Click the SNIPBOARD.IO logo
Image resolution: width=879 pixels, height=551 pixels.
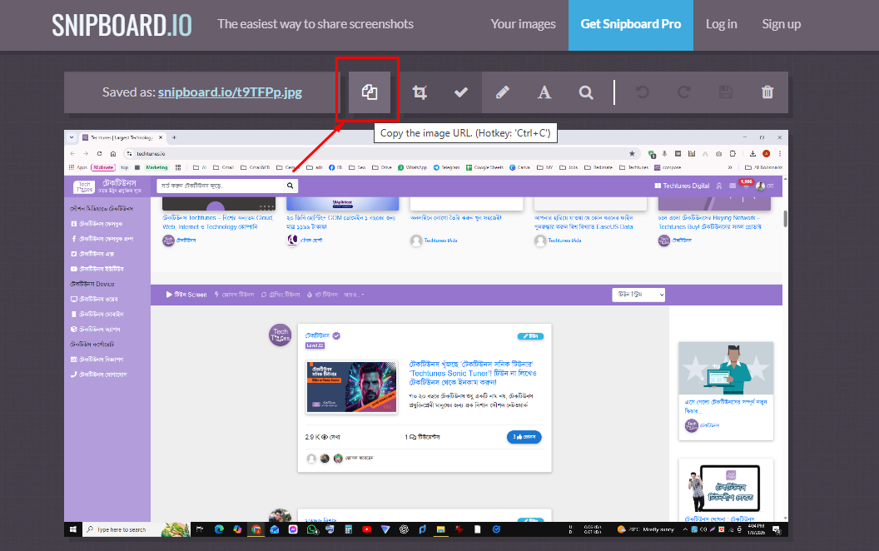click(x=122, y=24)
